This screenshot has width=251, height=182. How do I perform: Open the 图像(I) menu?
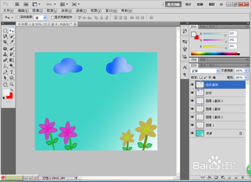[x=38, y=11]
